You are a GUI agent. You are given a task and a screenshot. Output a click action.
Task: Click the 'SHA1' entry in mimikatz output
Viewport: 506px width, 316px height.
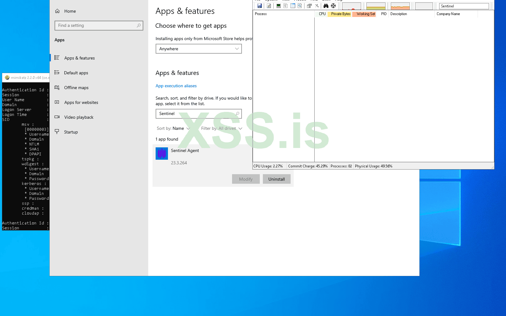click(34, 149)
